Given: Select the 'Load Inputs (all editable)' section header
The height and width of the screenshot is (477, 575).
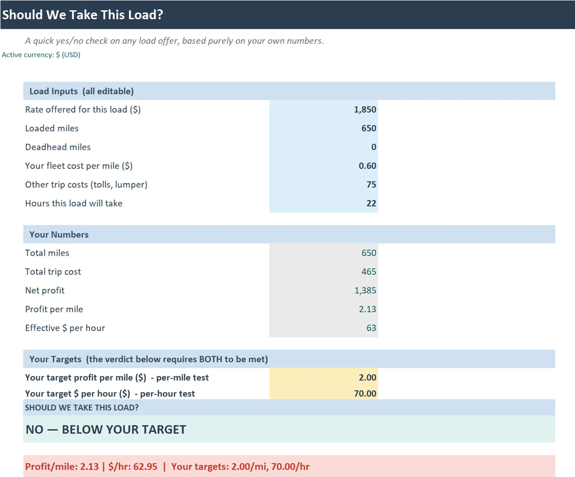Looking at the screenshot, I should click(289, 91).
